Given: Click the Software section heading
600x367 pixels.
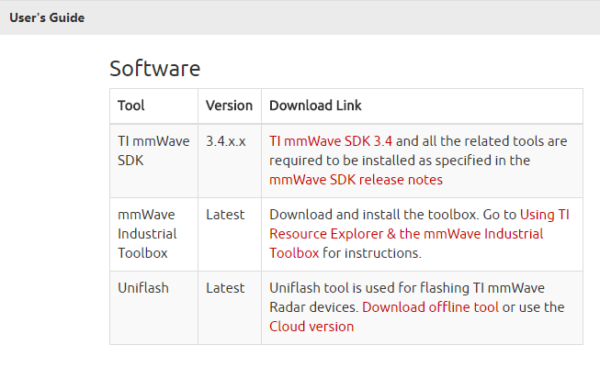Looking at the screenshot, I should click(154, 69).
